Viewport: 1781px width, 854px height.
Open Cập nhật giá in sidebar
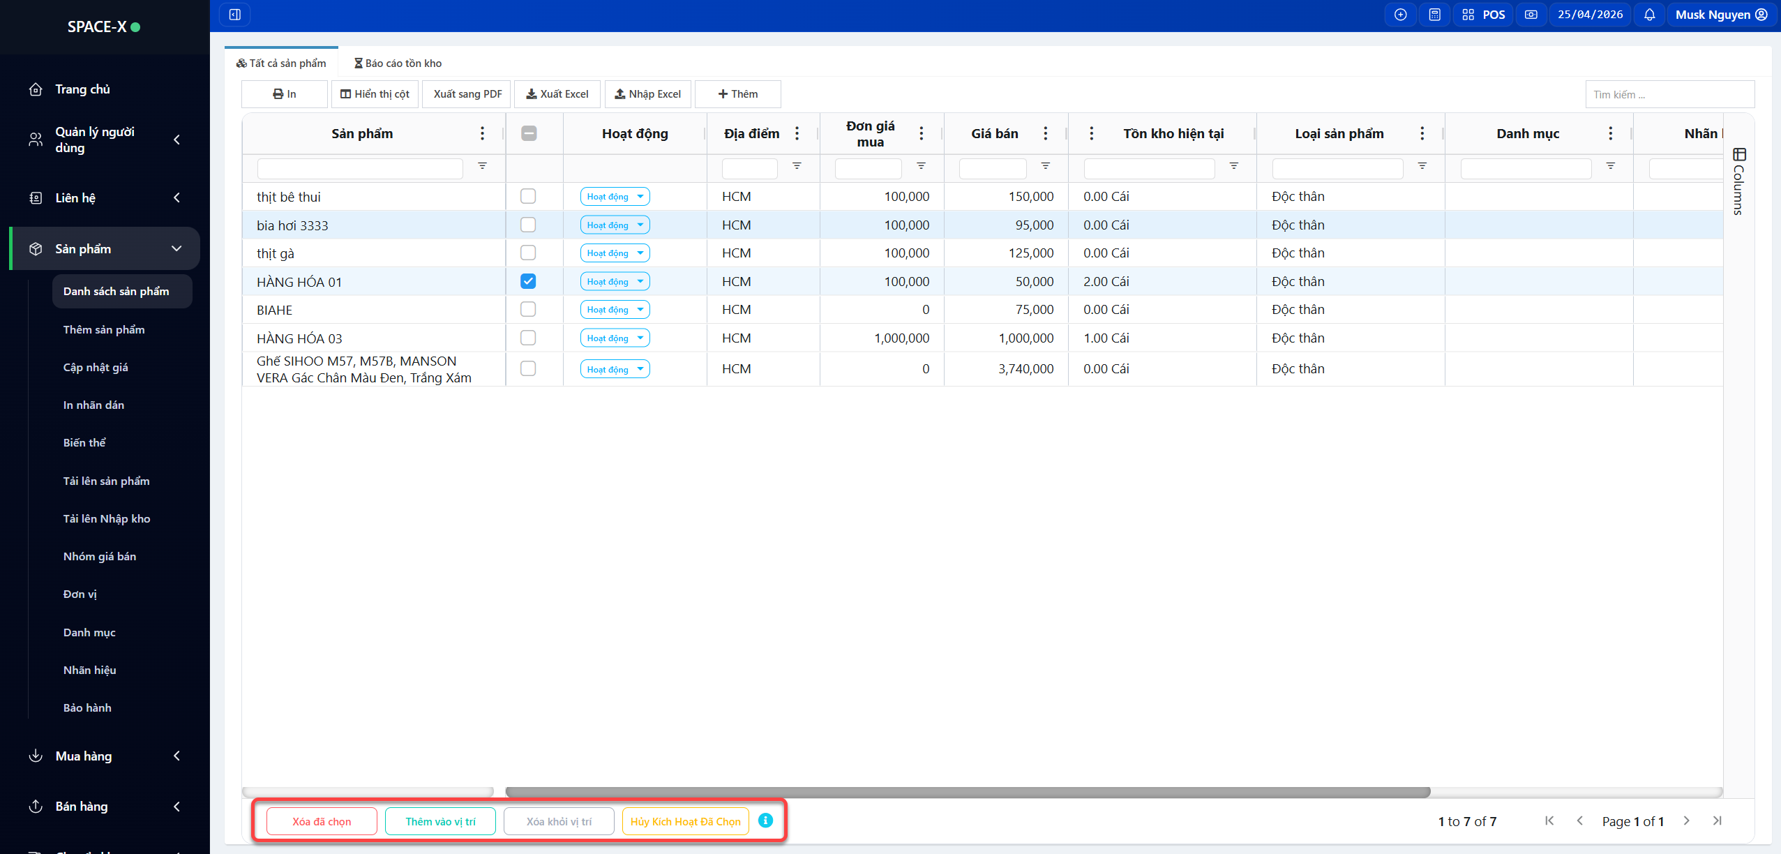coord(96,367)
